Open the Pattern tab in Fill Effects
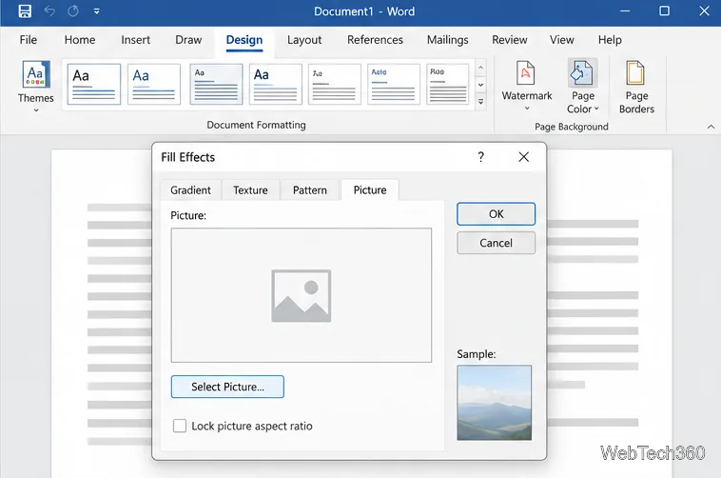 point(310,190)
